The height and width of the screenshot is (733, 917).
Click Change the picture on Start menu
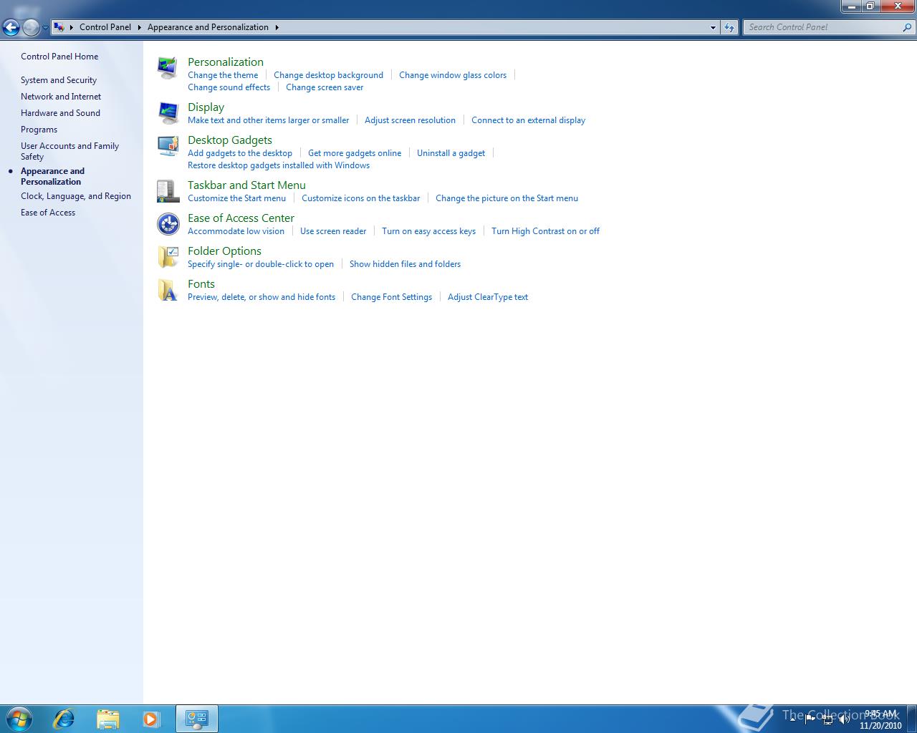pos(506,198)
